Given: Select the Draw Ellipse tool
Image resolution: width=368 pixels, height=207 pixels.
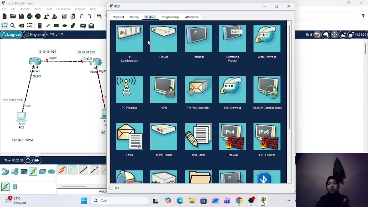Looking at the screenshot, I should coord(65,26).
